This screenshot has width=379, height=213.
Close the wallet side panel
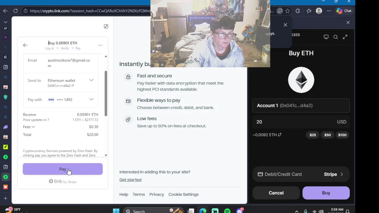348,22
